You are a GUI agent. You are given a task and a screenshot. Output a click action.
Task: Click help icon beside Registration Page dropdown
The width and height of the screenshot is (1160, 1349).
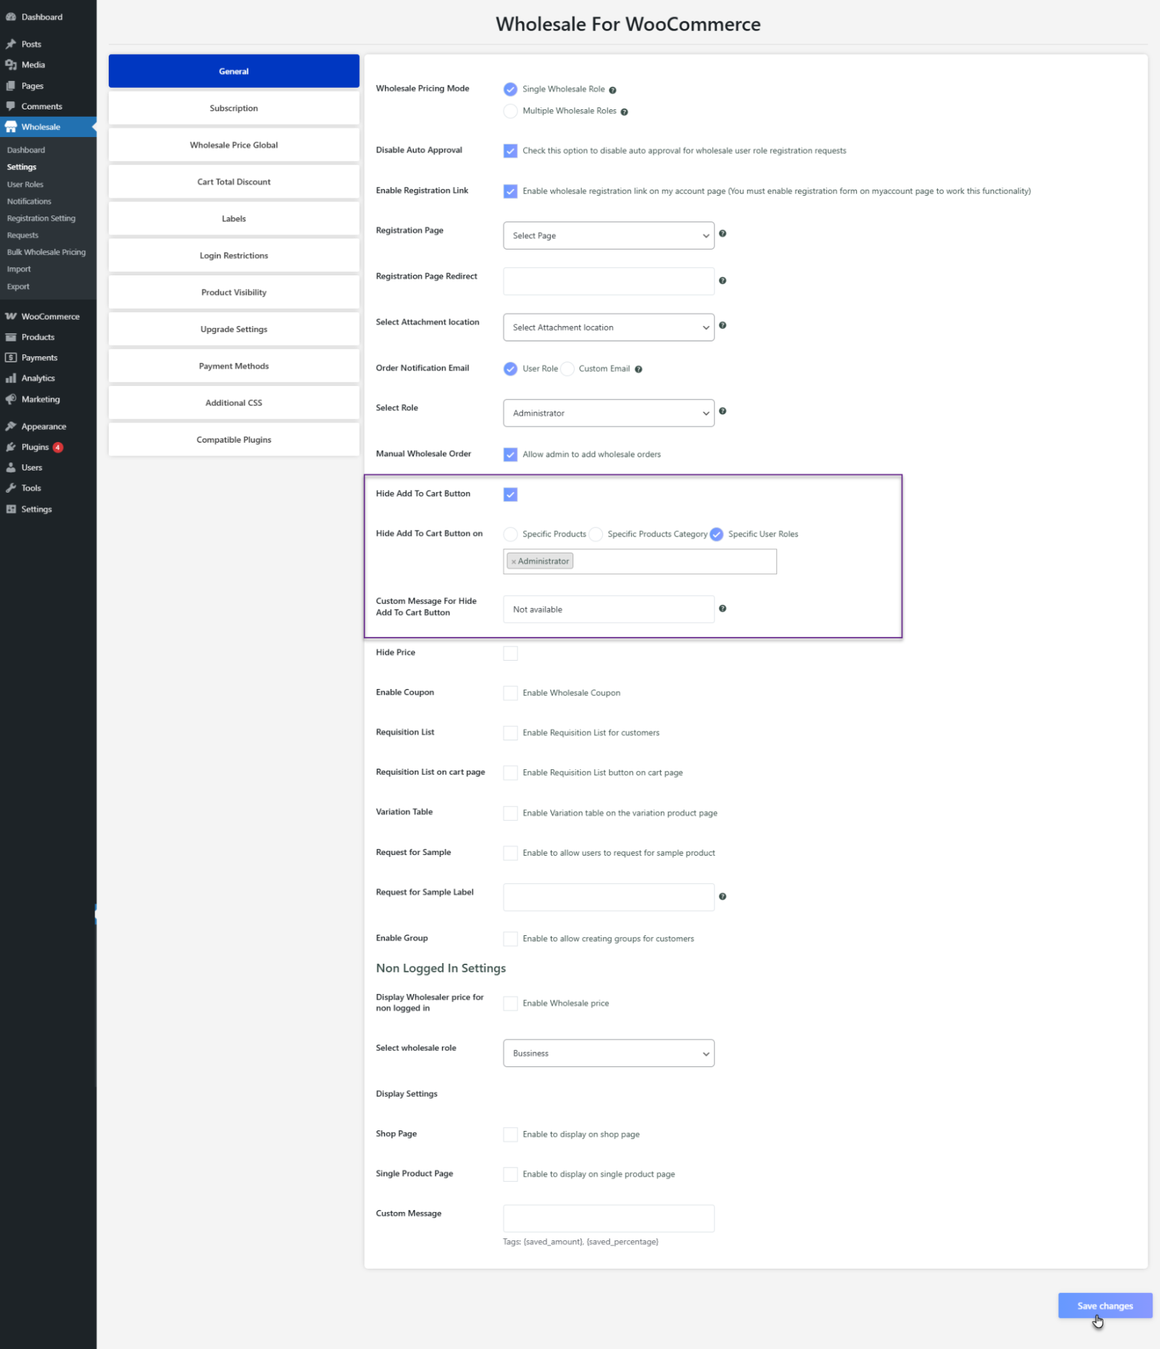(722, 233)
